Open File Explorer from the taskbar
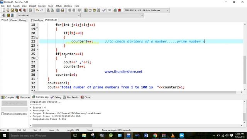Image resolution: width=247 pixels, height=139 pixels. click(84, 136)
